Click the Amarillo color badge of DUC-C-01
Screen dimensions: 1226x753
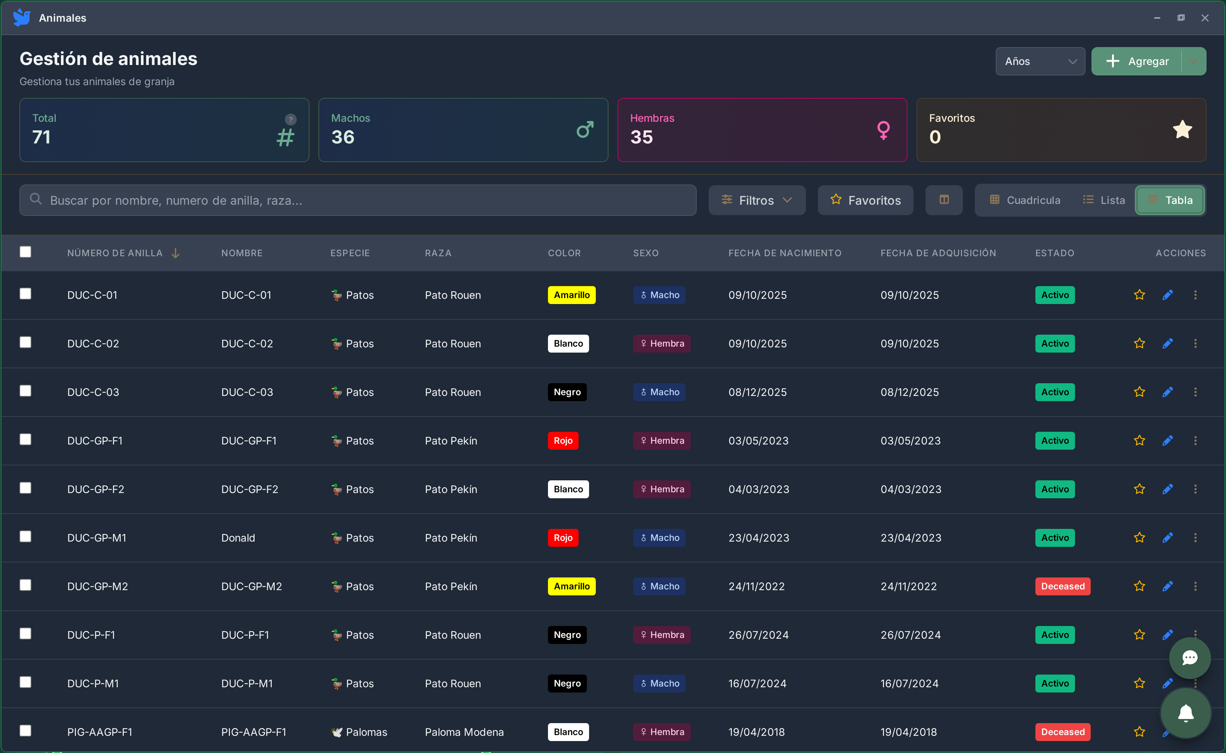coord(571,295)
